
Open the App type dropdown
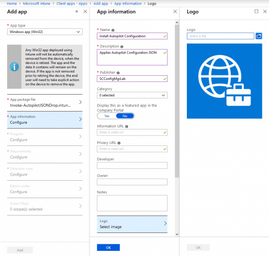pos(45,32)
